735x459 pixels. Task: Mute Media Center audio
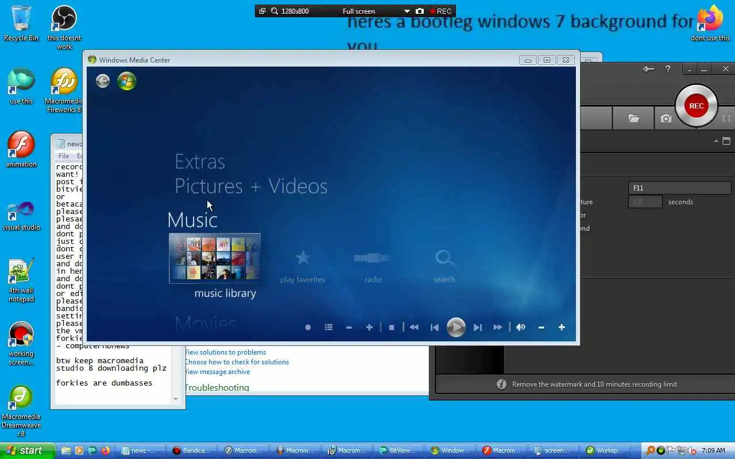point(521,327)
